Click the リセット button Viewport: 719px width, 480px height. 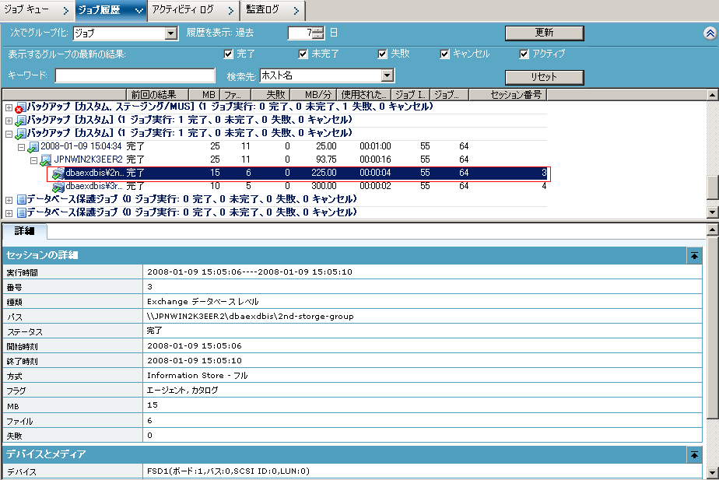pos(544,77)
